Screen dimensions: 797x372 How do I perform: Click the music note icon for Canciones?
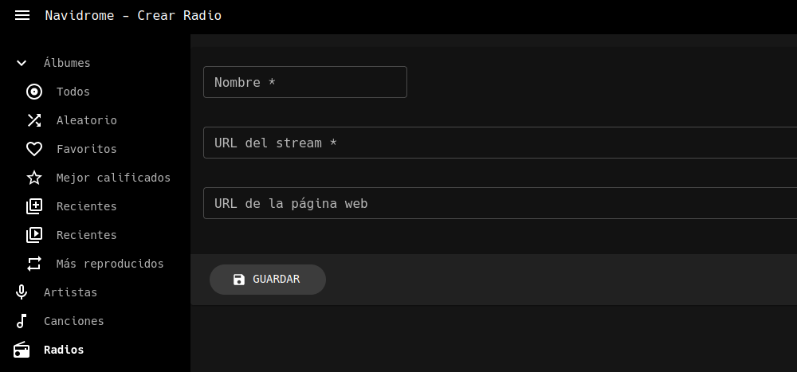pyautogui.click(x=22, y=321)
